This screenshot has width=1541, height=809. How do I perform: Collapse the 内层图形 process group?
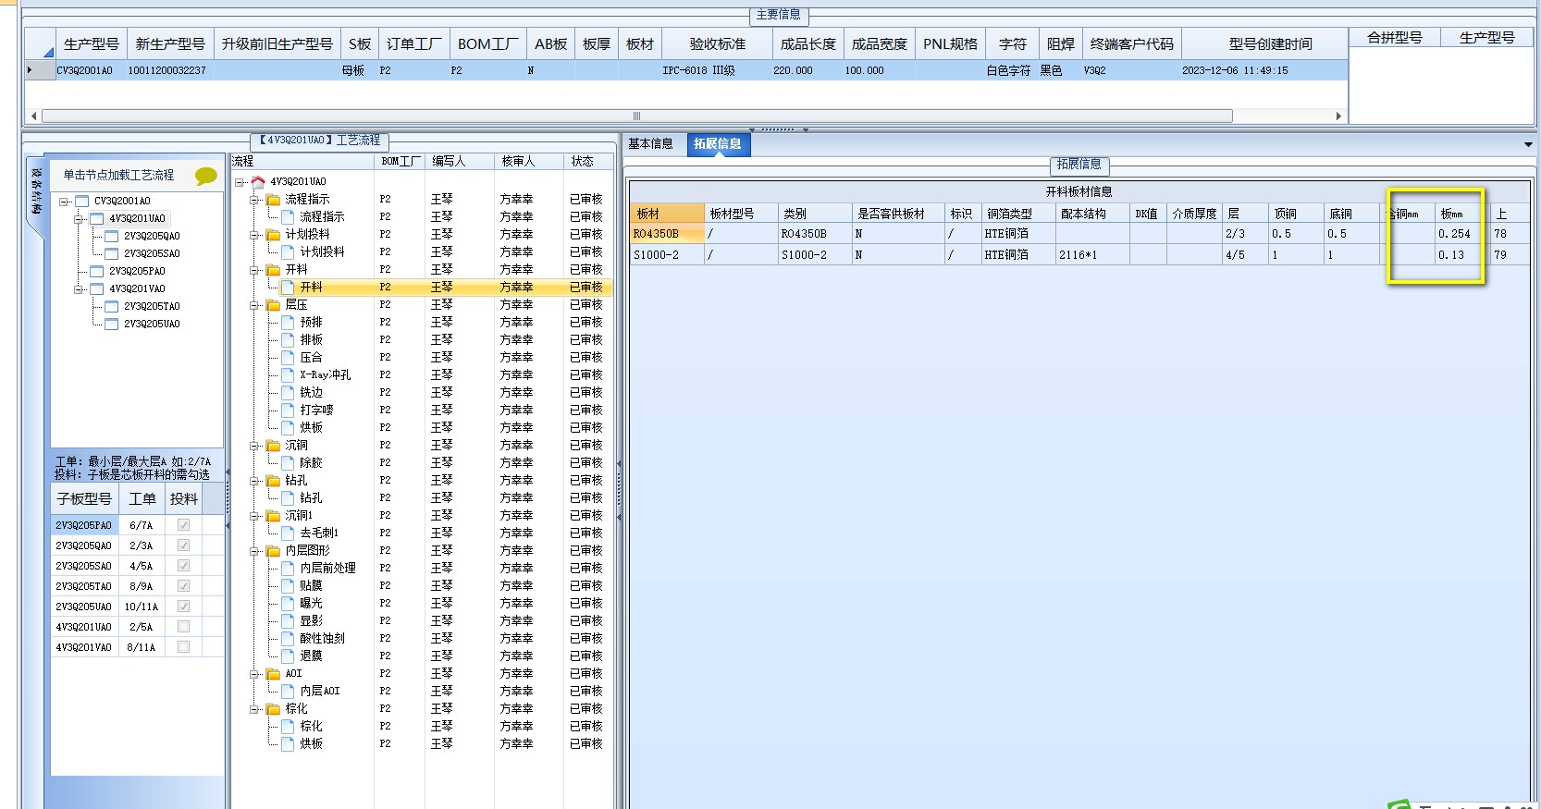pyautogui.click(x=254, y=551)
